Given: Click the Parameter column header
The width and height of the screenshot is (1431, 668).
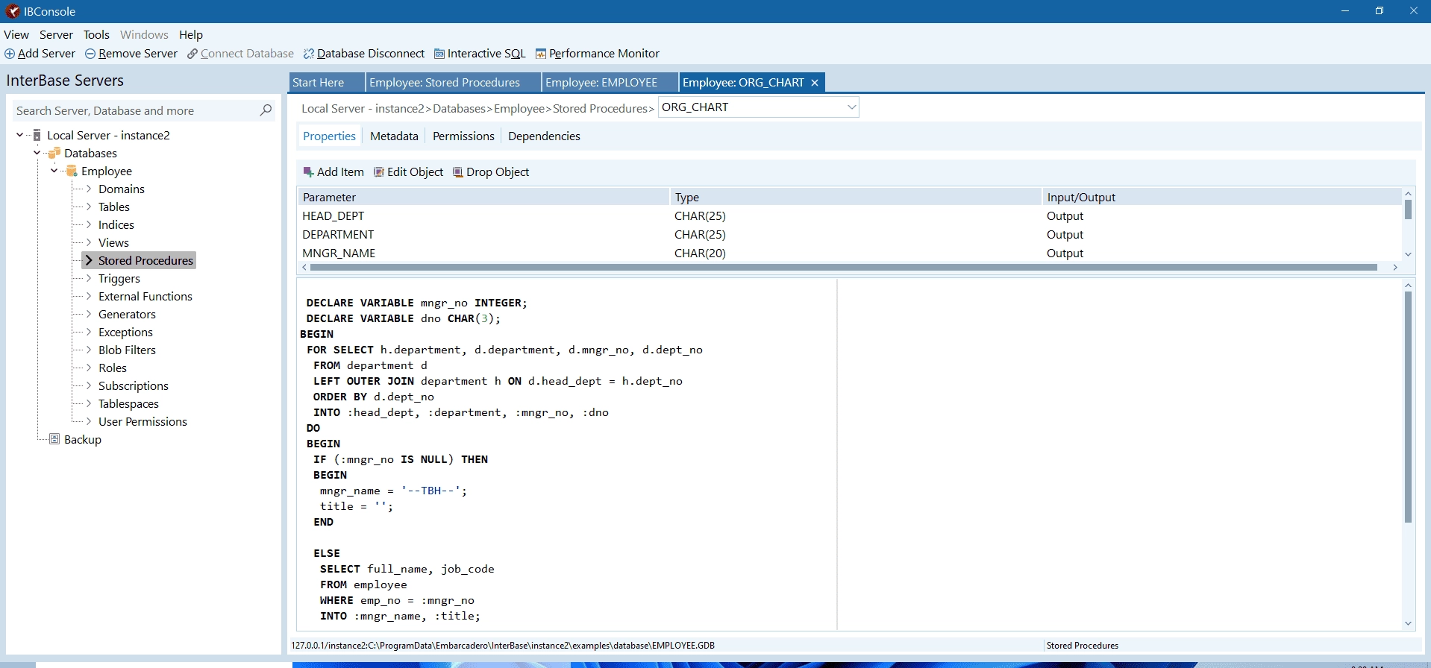Looking at the screenshot, I should pos(483,197).
